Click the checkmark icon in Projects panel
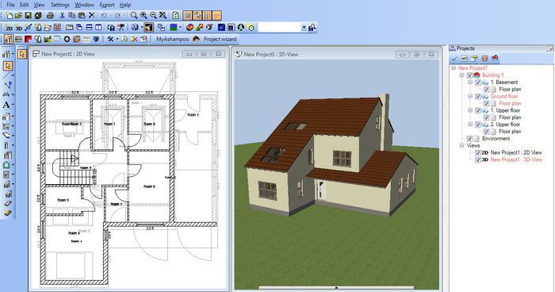This screenshot has height=292, width=555. click(454, 59)
